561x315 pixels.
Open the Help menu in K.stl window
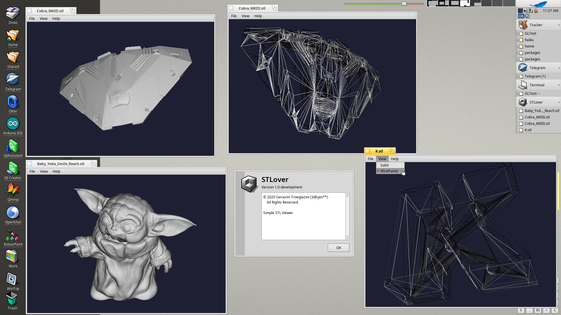[395, 159]
